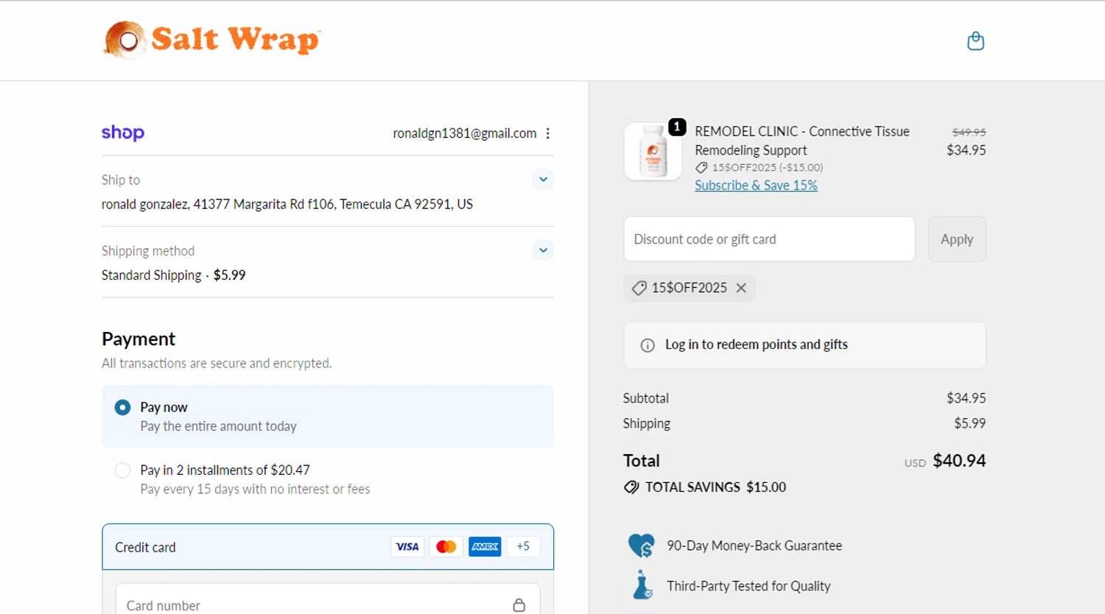1105x614 pixels.
Task: Click the 15$OFF2025 discount tag chip
Action: (689, 288)
